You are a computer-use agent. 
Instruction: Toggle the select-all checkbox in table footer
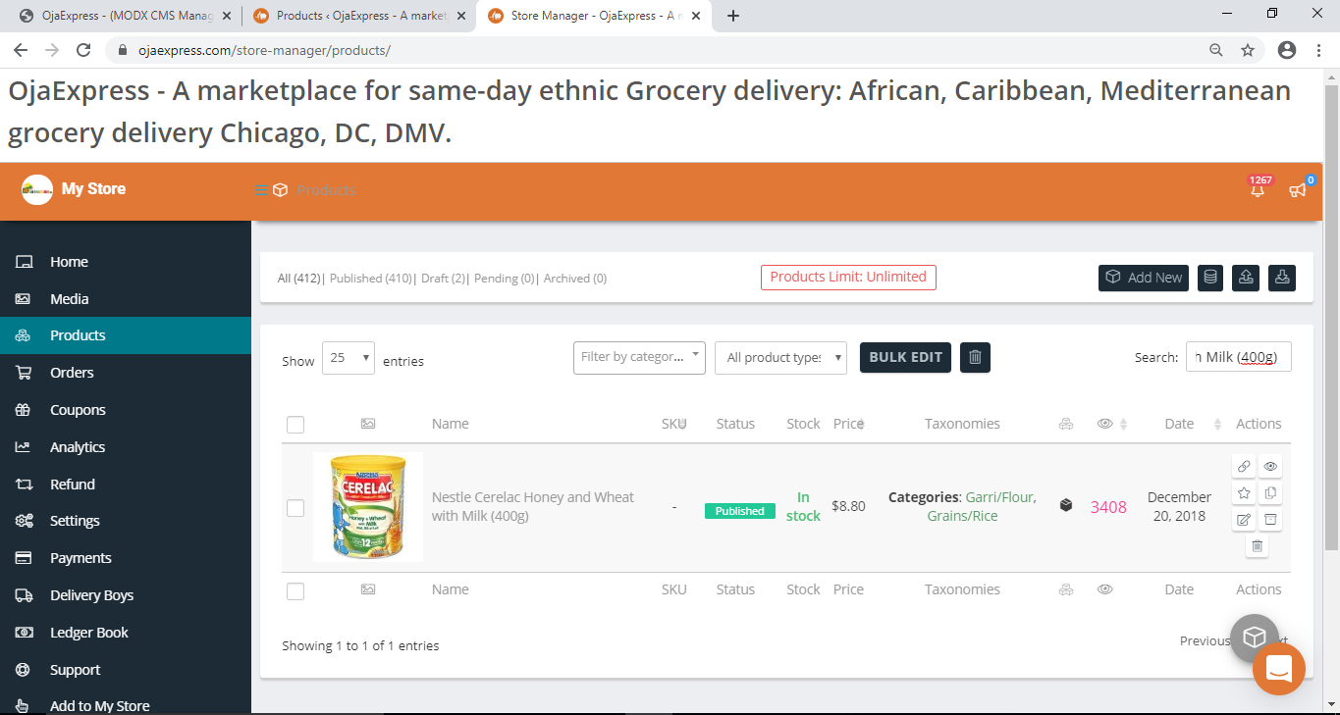[295, 590]
